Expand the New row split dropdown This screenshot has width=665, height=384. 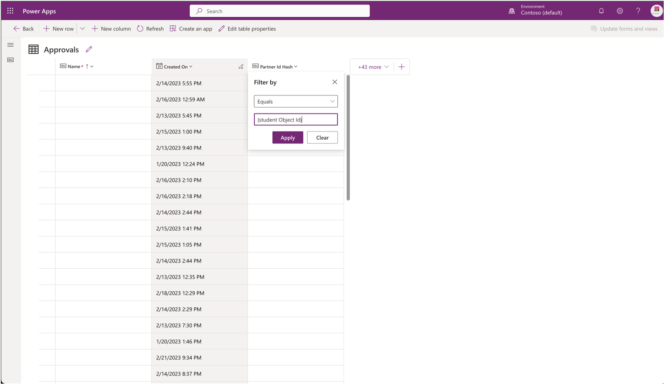pyautogui.click(x=83, y=29)
